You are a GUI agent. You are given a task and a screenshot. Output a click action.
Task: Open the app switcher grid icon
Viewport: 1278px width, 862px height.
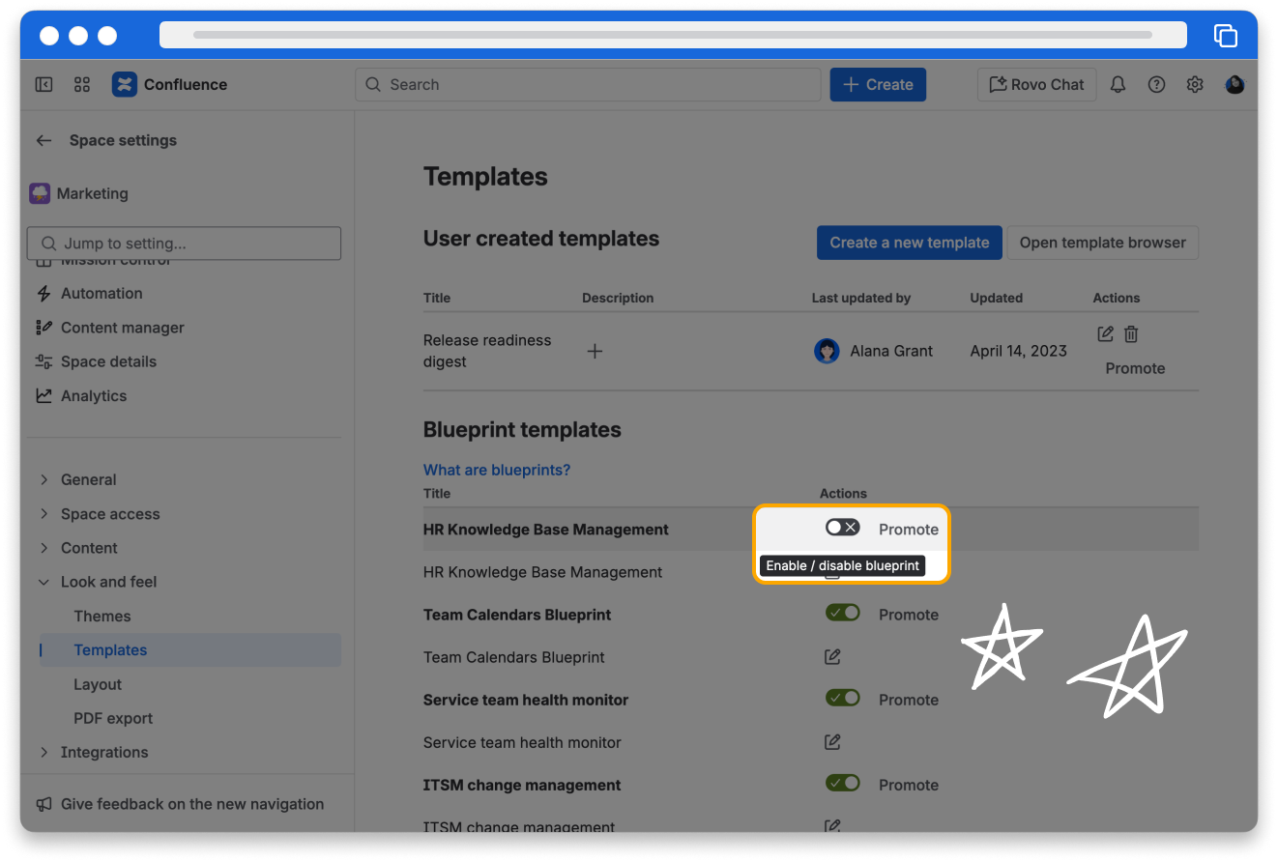tap(82, 85)
